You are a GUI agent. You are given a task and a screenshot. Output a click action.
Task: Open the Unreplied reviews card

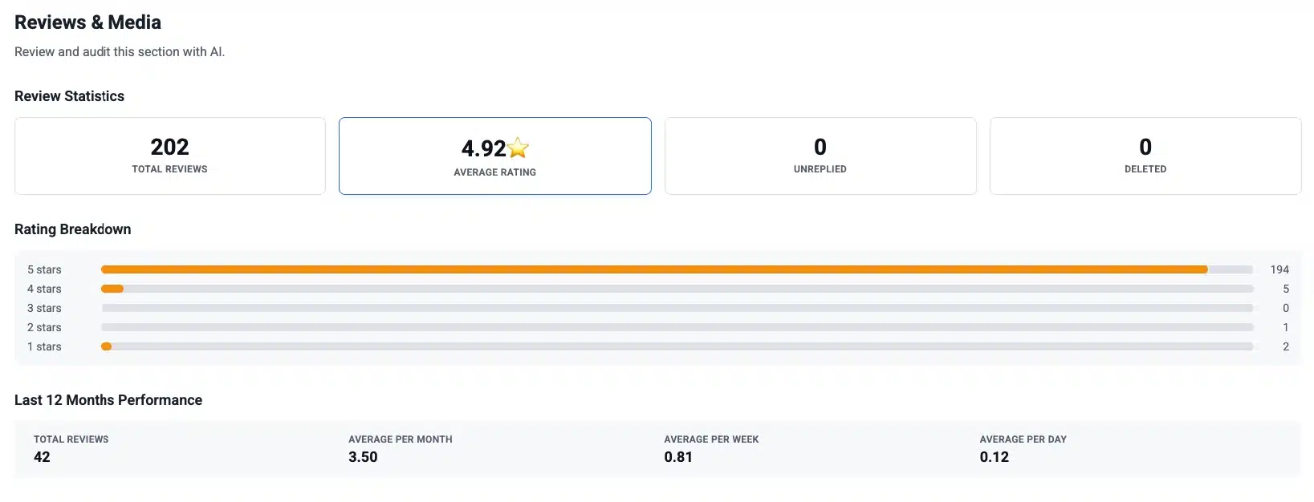point(820,156)
